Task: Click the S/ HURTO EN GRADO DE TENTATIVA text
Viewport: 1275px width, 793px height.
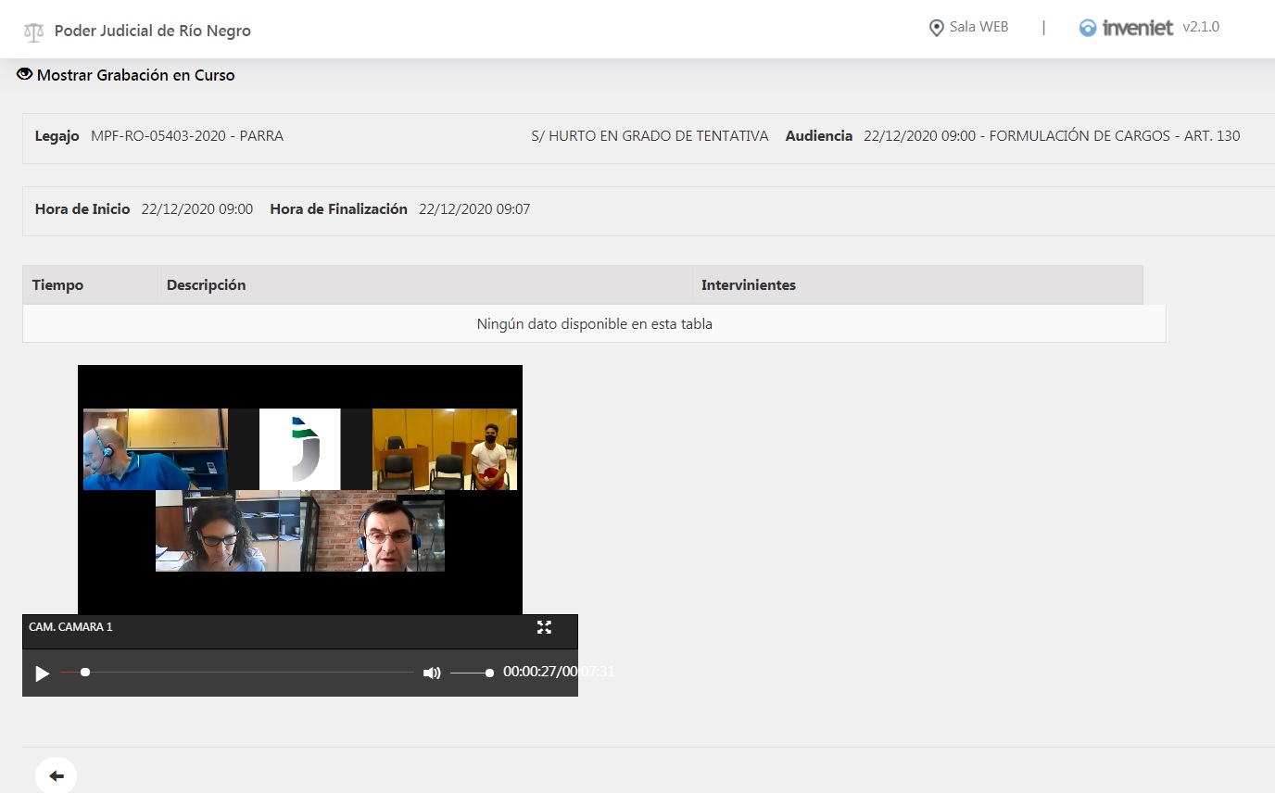Action: point(650,136)
